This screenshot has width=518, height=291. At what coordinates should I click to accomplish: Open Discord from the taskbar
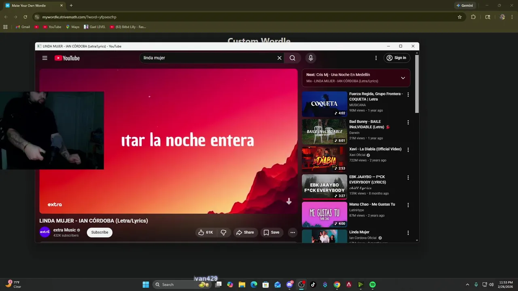[x=290, y=285]
